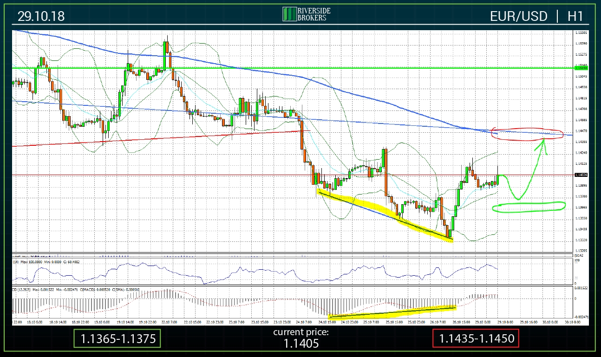The image size is (601, 357).
Task: Select the red 1.1435-1.1450 resistance box
Action: pos(476,338)
